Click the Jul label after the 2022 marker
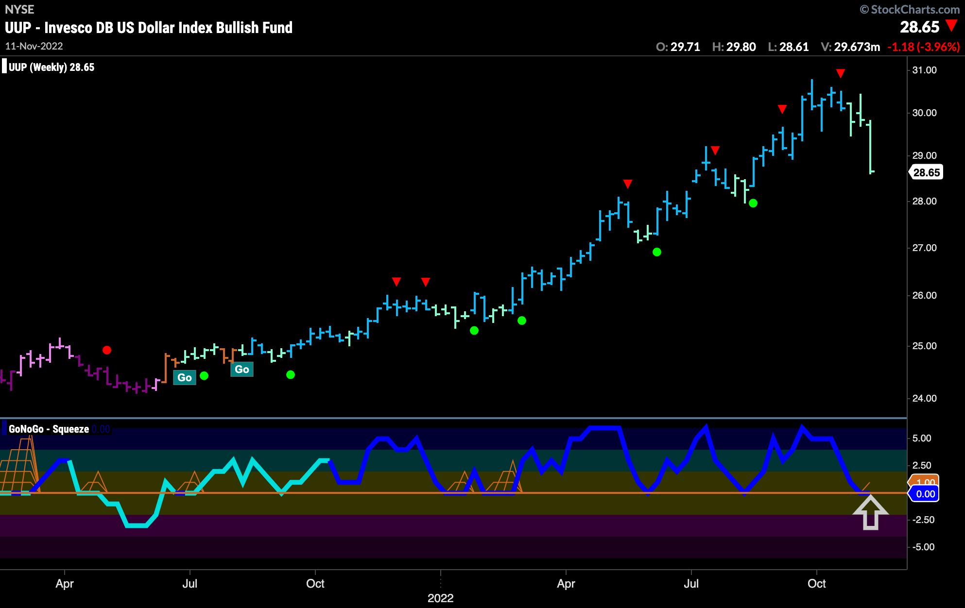This screenshot has height=608, width=965. tap(691, 584)
